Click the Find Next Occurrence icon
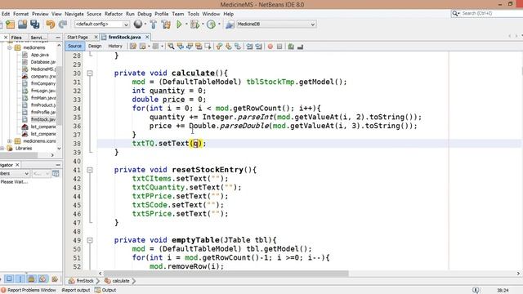Screen dimensions: 523x294 189,47
